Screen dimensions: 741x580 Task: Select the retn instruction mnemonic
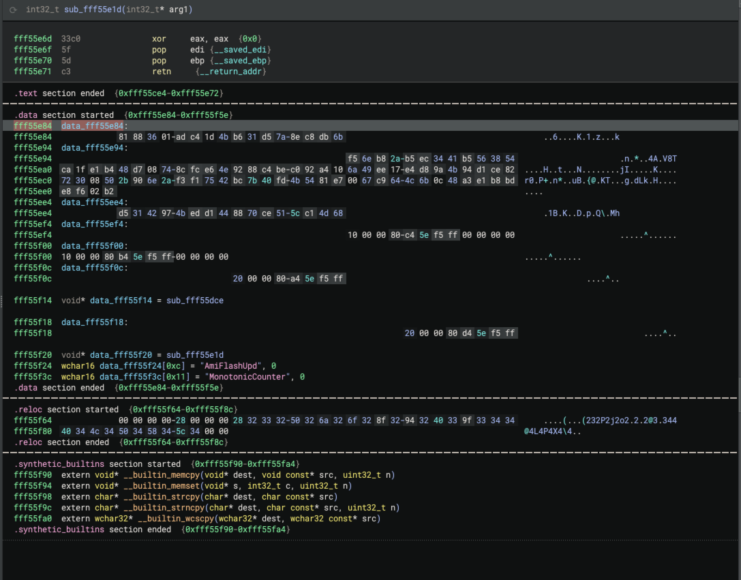point(161,72)
